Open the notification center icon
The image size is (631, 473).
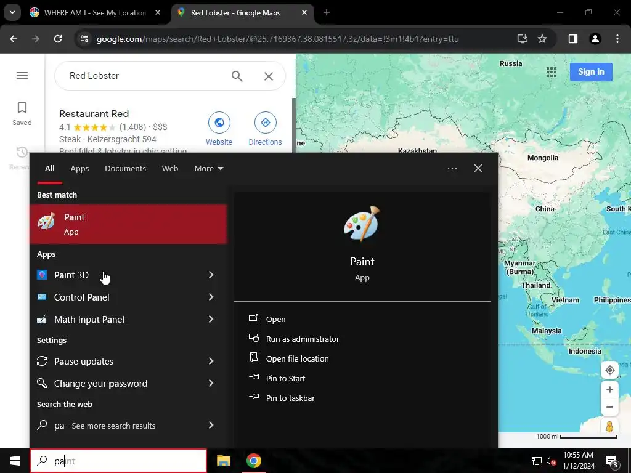pos(612,461)
